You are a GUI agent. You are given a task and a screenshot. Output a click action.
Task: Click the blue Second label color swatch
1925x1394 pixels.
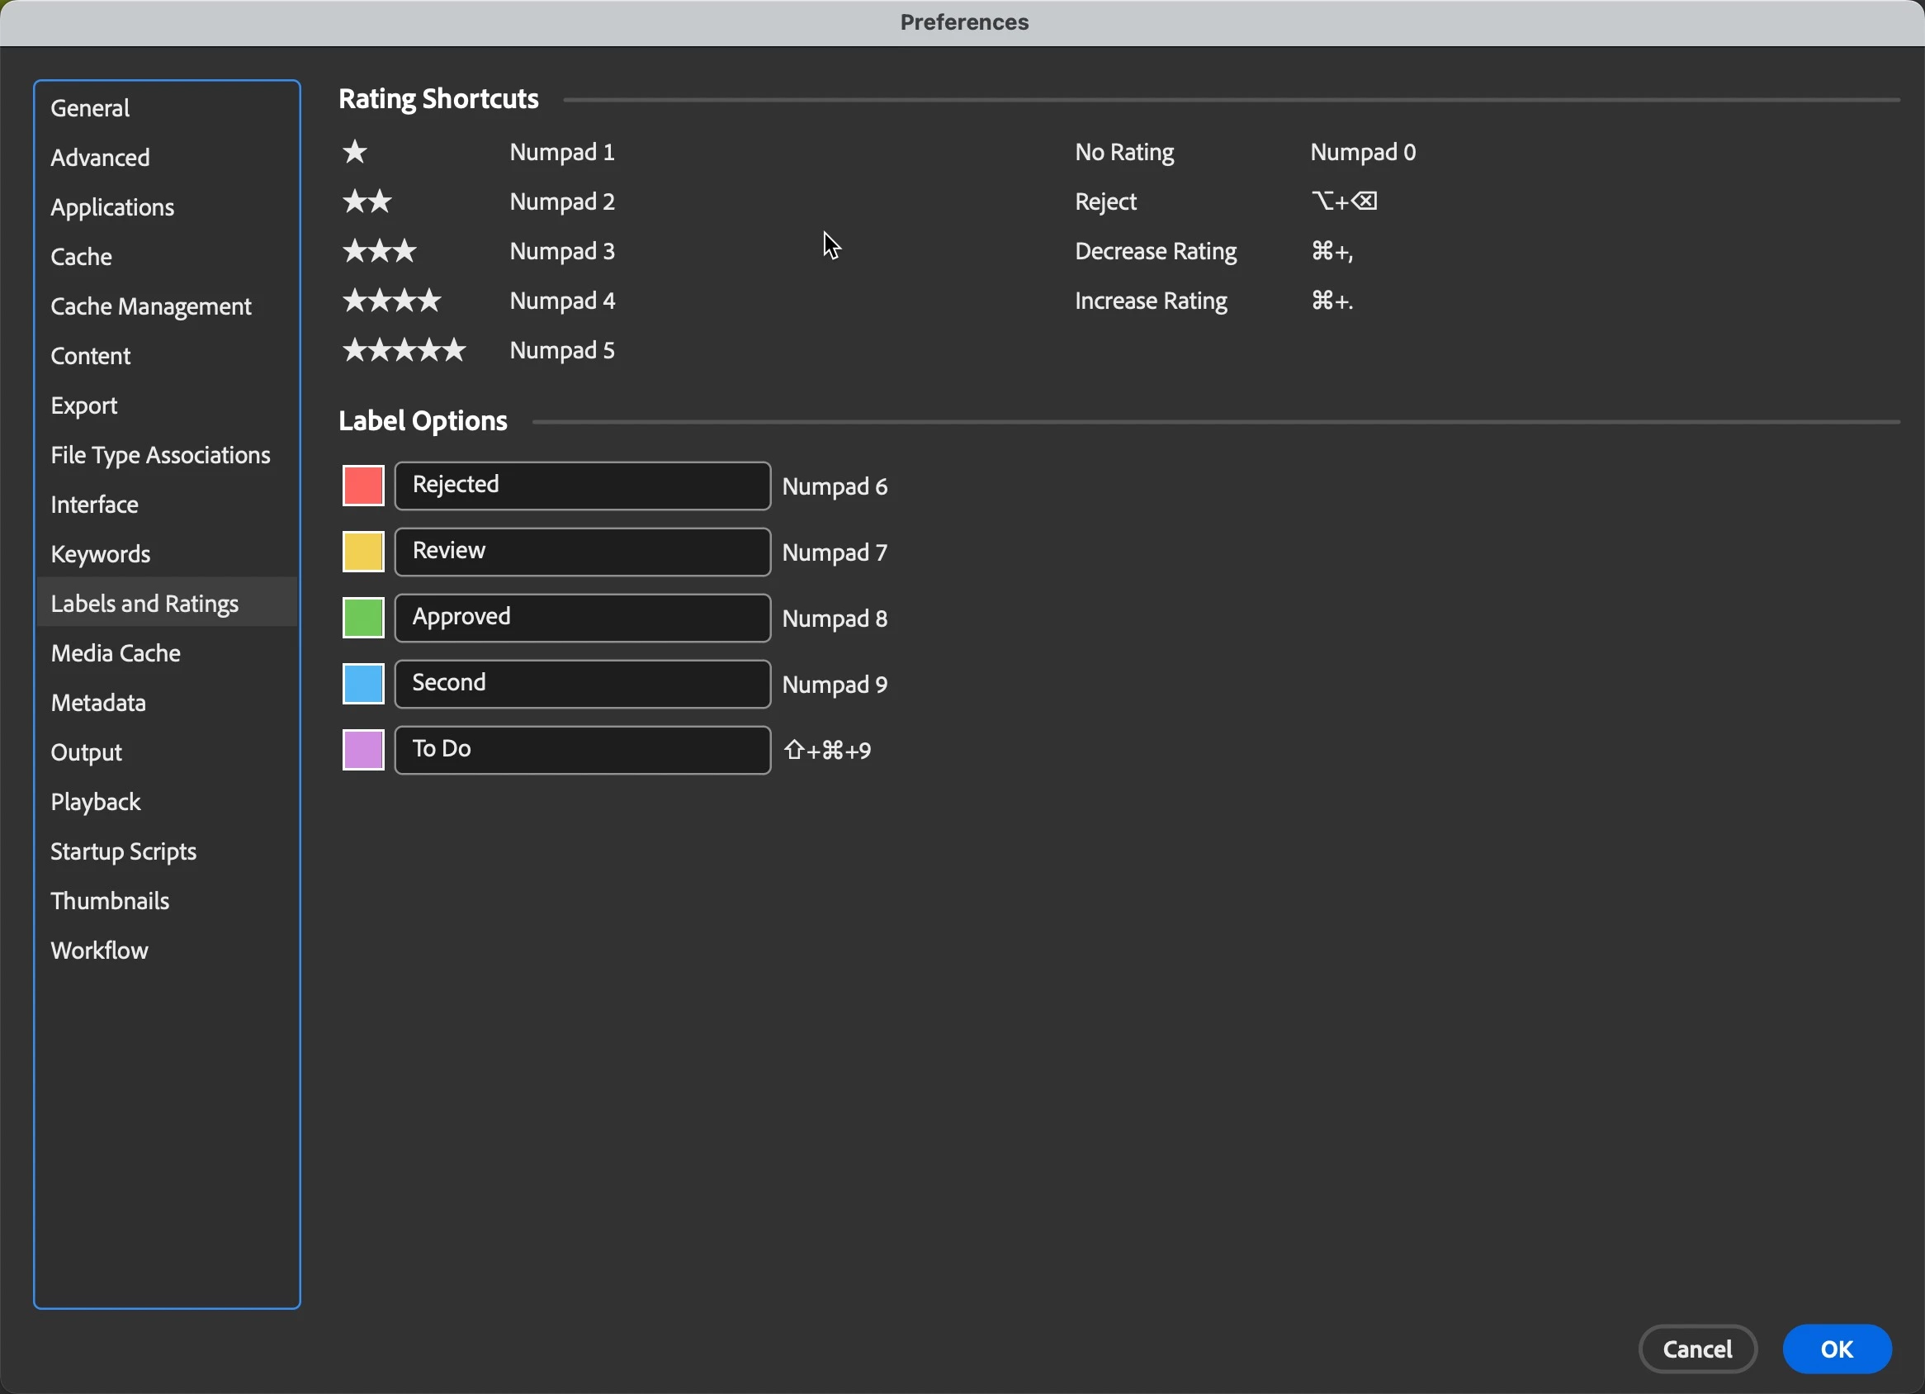362,685
